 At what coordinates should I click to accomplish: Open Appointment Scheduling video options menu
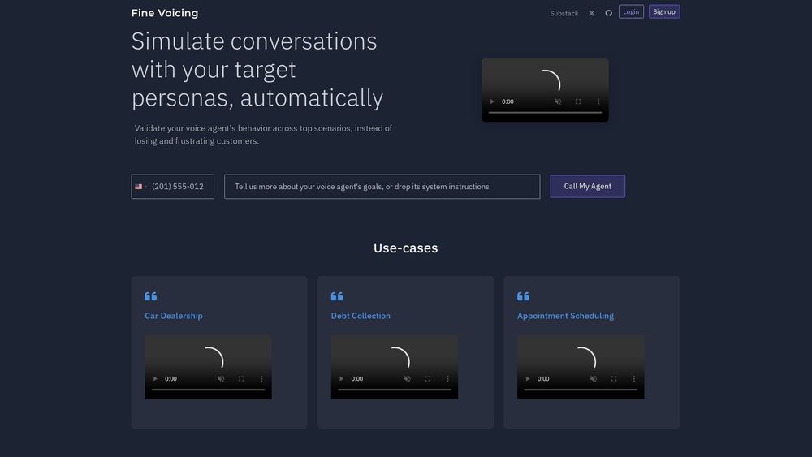[x=633, y=379]
